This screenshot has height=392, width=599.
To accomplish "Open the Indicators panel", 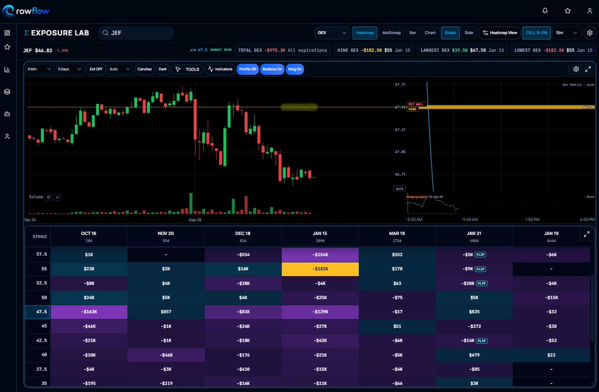I will pyautogui.click(x=220, y=69).
